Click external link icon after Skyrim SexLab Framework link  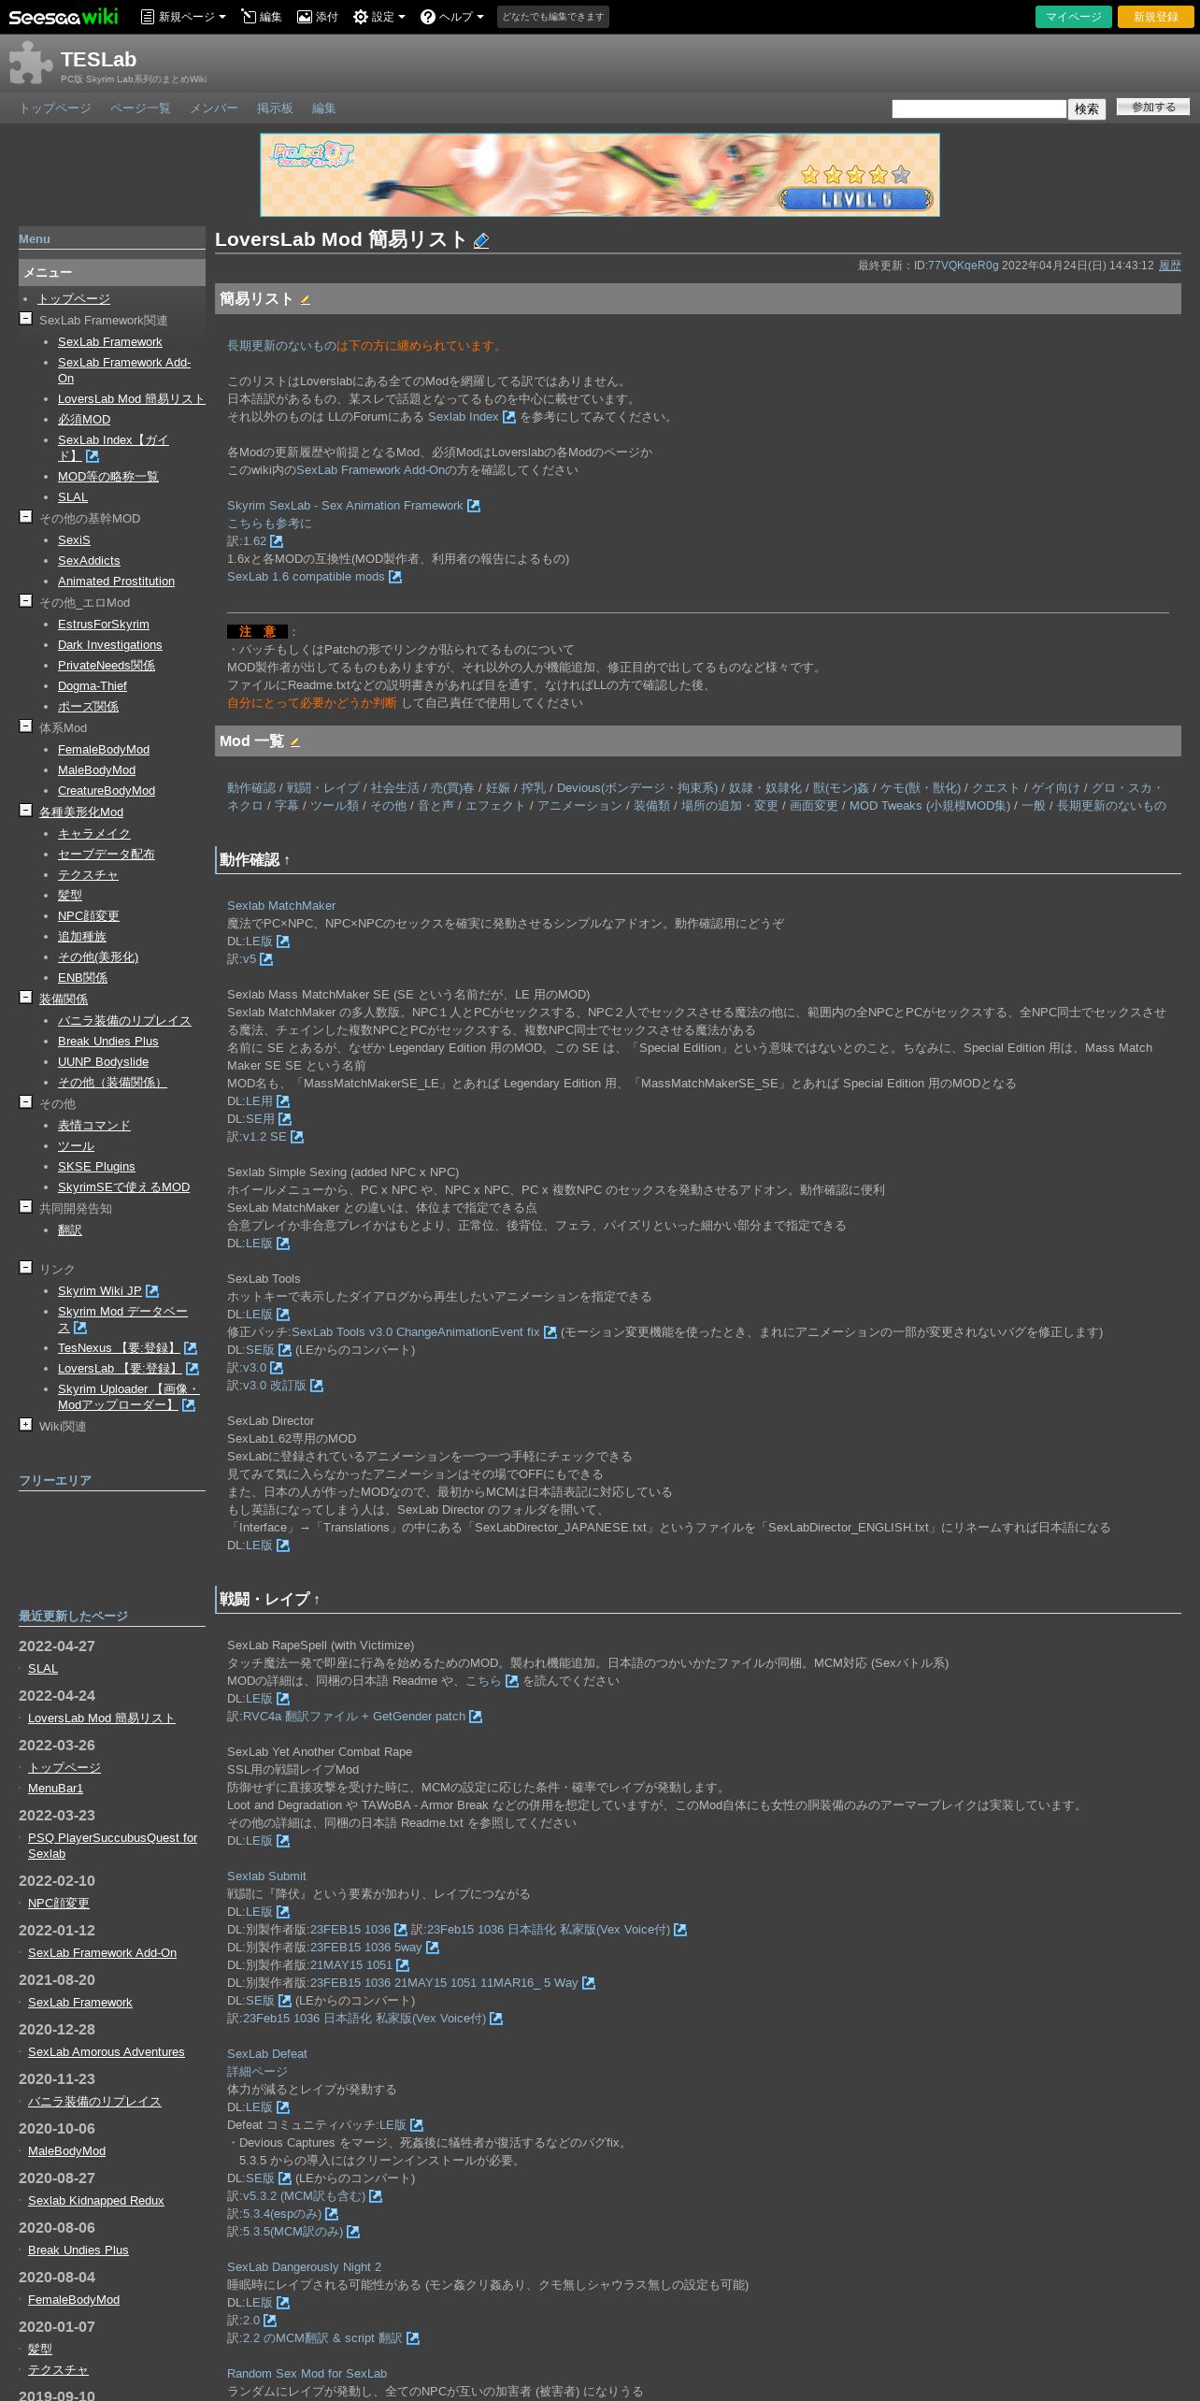pyautogui.click(x=474, y=506)
